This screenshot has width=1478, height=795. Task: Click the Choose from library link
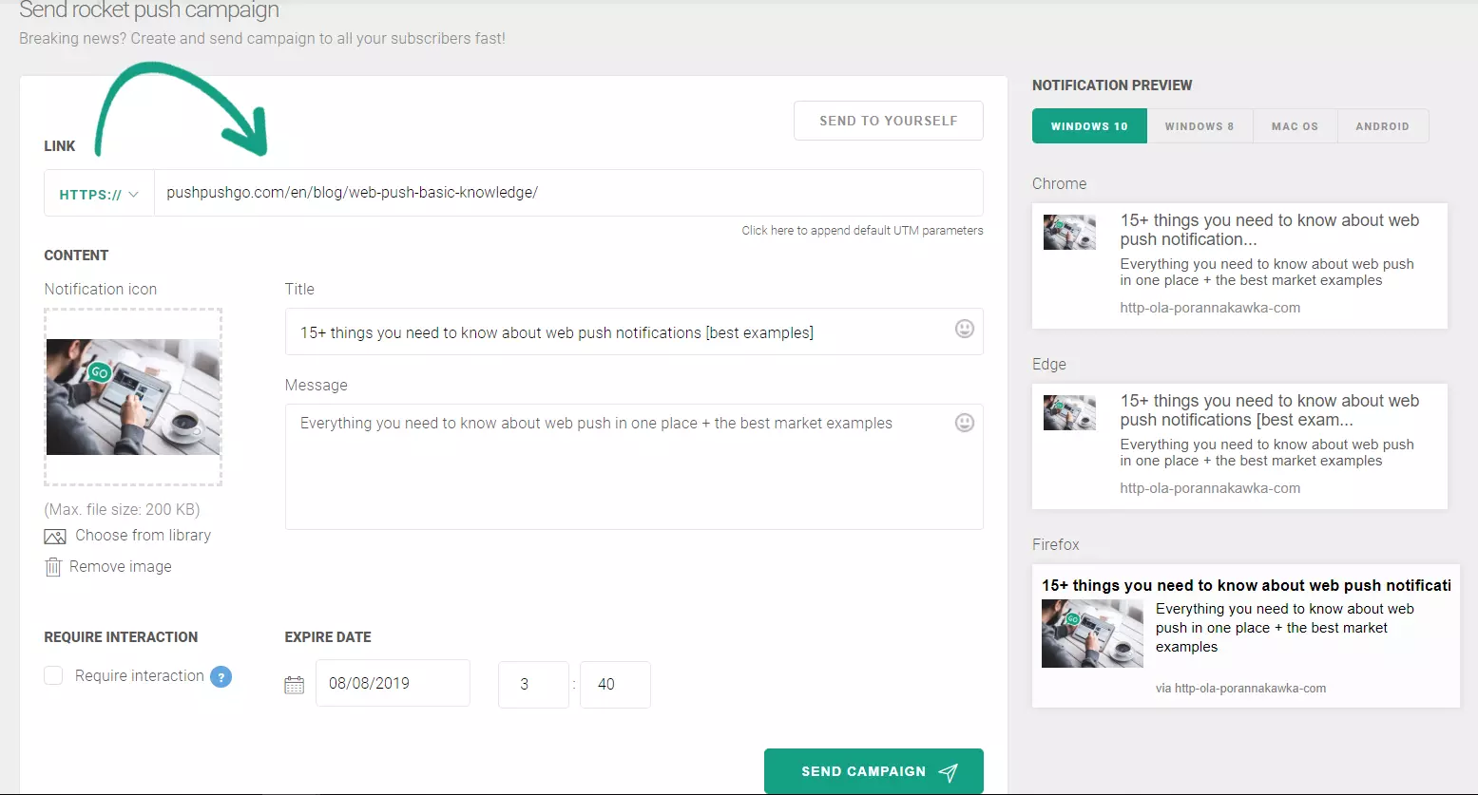143,536
